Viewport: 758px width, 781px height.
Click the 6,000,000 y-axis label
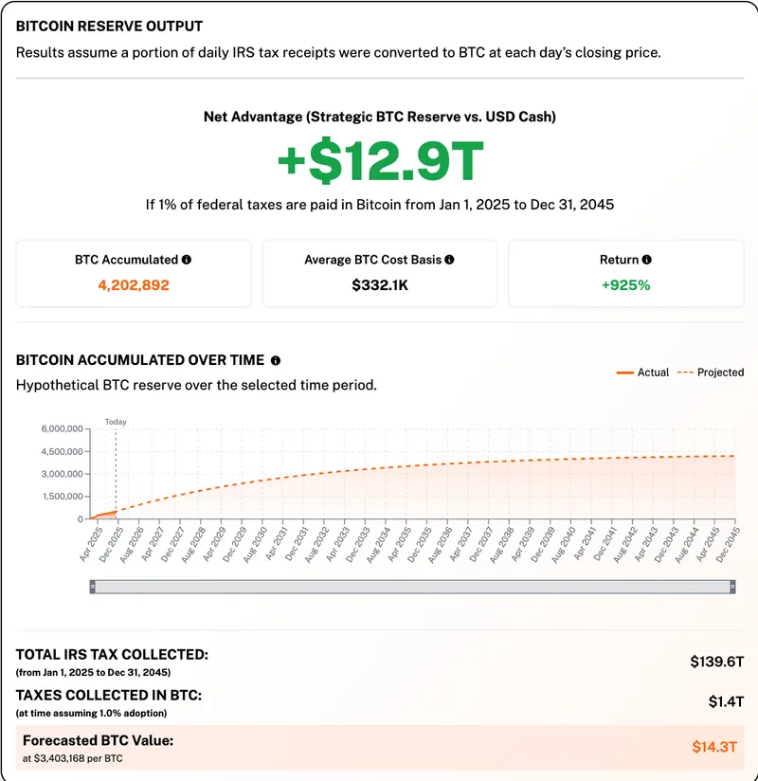[62, 428]
